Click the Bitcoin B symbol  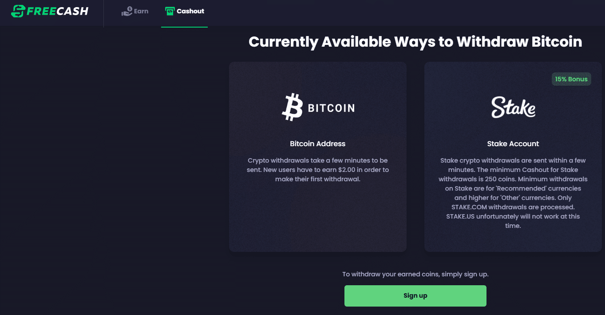[x=292, y=107]
